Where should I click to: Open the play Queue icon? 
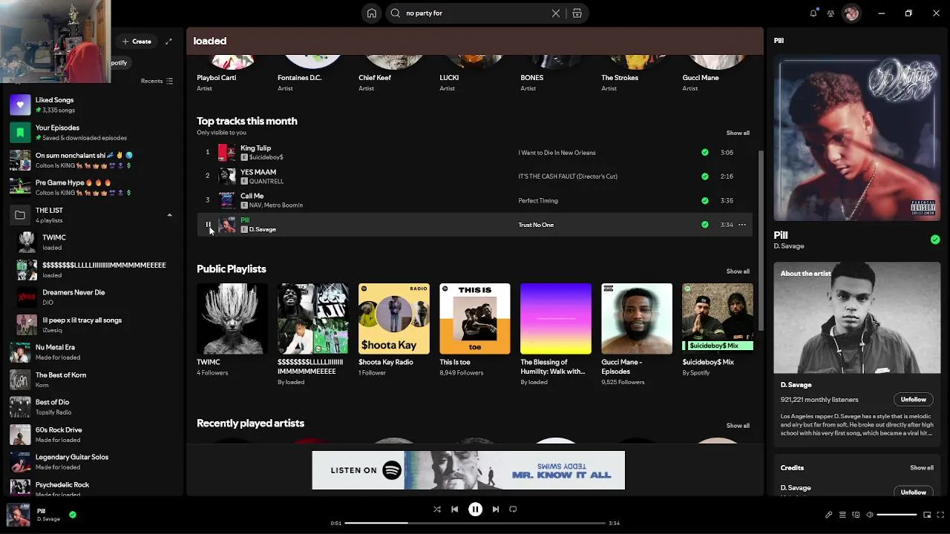tap(842, 515)
